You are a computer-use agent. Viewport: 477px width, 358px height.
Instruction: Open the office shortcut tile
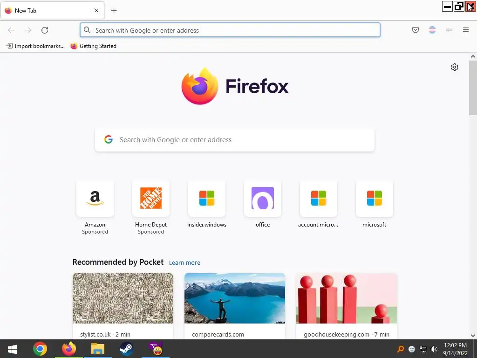(x=263, y=199)
